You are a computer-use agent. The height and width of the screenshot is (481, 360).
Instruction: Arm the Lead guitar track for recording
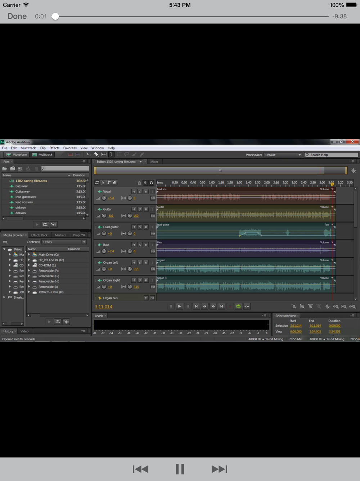click(146, 227)
